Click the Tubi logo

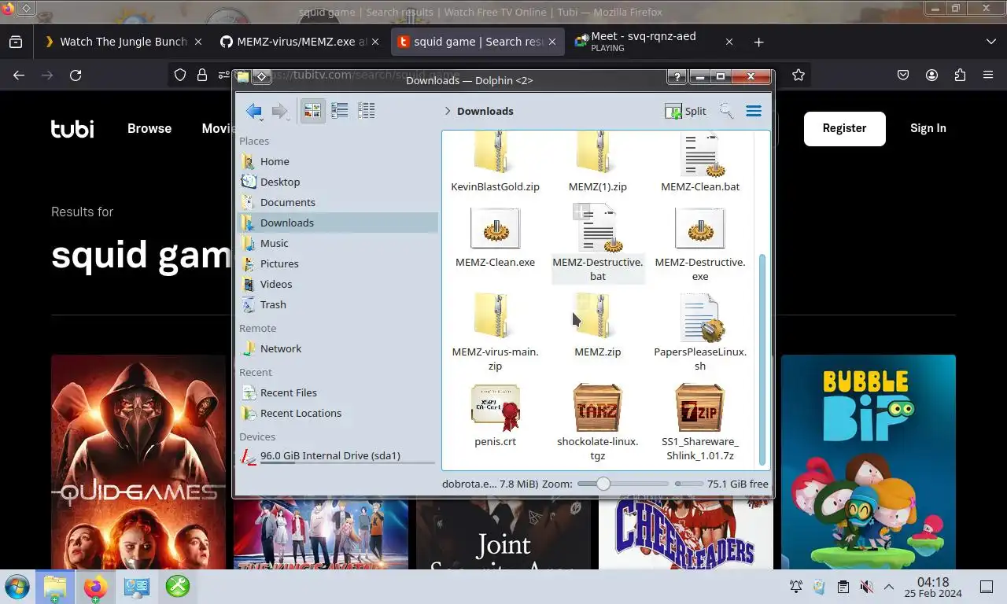pyautogui.click(x=72, y=128)
